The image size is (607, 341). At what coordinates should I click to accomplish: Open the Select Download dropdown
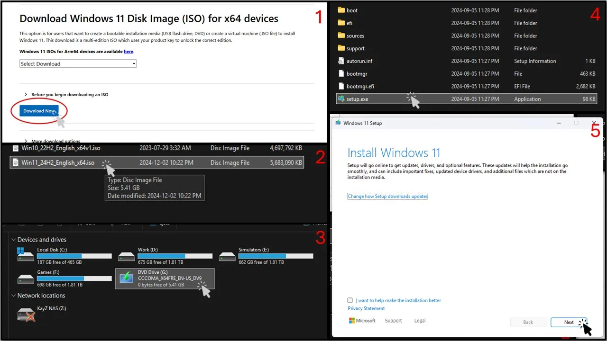coord(78,64)
